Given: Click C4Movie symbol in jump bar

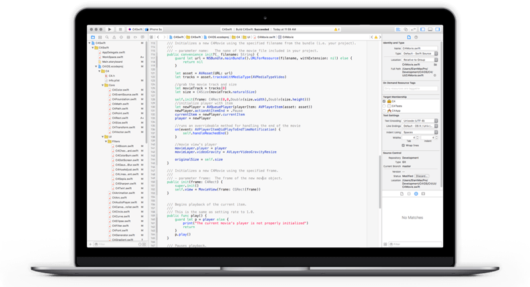Looking at the screenshot, I should 286,37.
